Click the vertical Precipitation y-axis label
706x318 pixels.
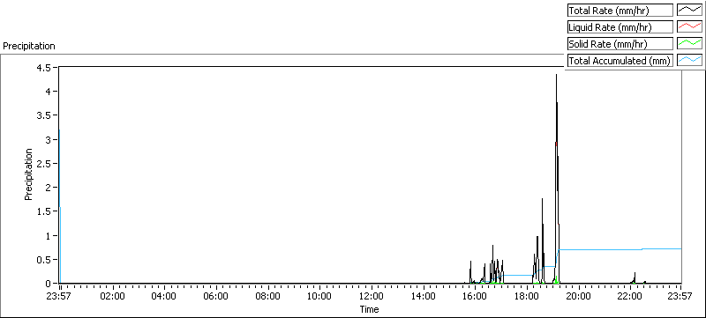(28, 174)
